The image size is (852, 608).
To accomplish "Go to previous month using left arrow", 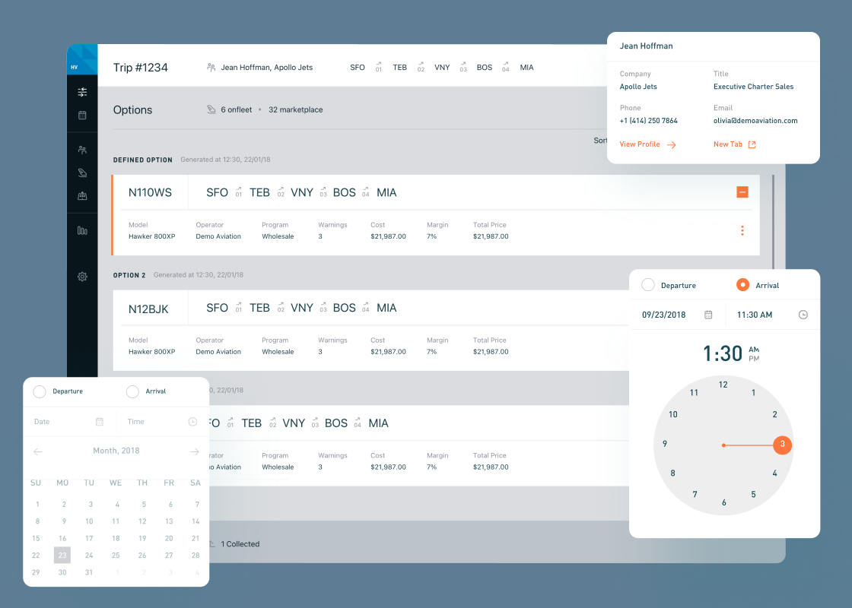I will (x=38, y=451).
